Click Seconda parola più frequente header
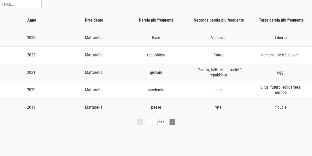This screenshot has width=312, height=156. (219, 20)
